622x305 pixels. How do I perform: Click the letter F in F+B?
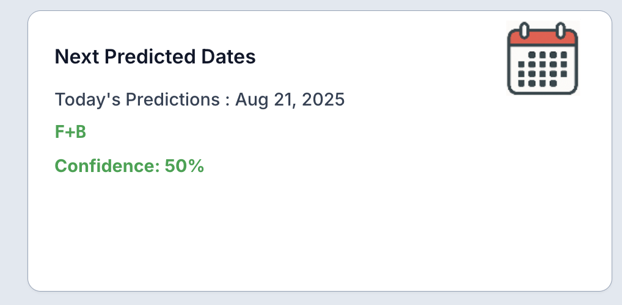click(x=59, y=132)
